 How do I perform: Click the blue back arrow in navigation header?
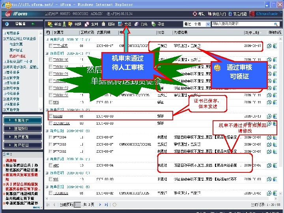(7, 24)
